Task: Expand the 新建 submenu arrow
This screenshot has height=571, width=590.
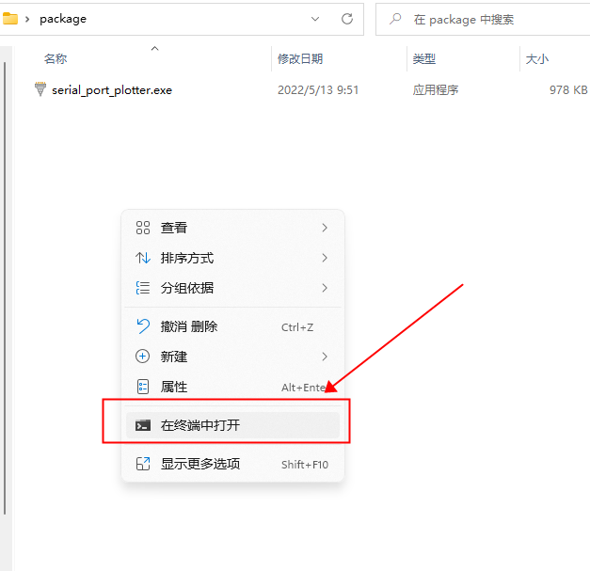Action: tap(325, 357)
